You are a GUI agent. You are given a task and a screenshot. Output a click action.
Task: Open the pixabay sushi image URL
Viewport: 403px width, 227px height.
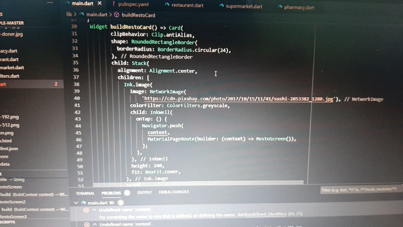click(238, 99)
